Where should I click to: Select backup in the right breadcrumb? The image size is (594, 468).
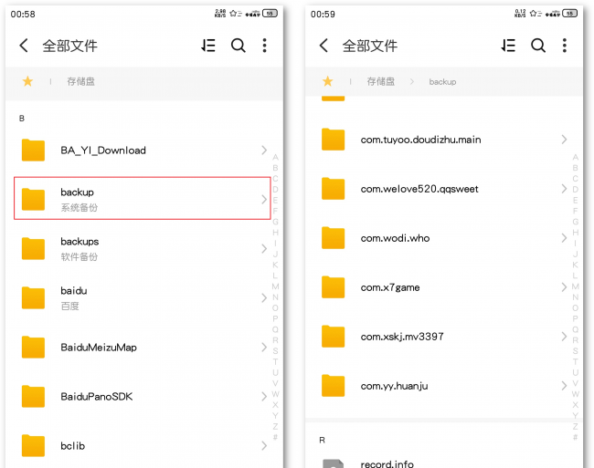pyautogui.click(x=442, y=82)
